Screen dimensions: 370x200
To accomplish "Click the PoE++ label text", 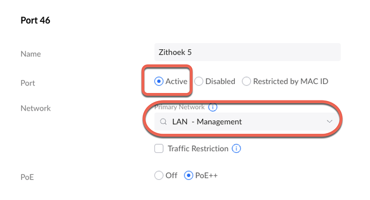I will 206,175.
